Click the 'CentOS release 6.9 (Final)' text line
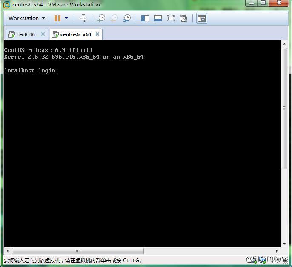The height and width of the screenshot is (267, 292). point(49,50)
